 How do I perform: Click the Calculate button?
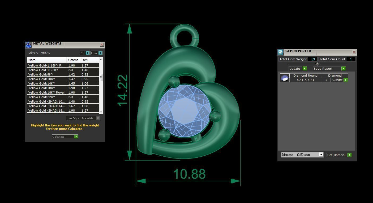[x=65, y=137]
